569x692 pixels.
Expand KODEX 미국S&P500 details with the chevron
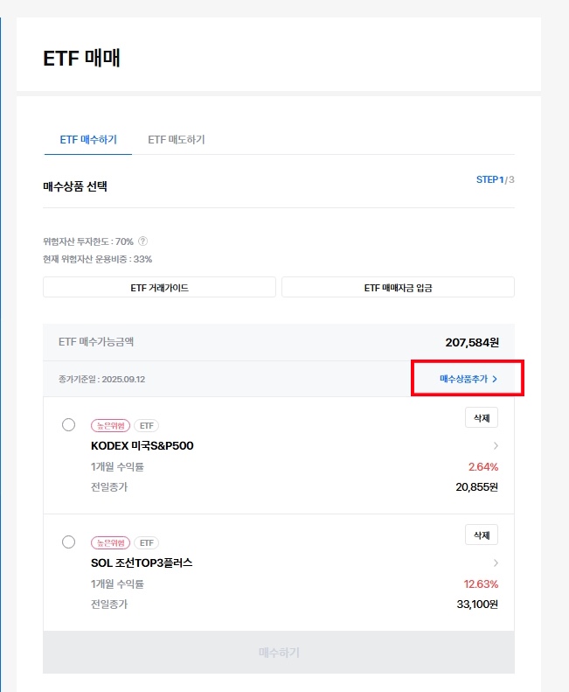coord(496,446)
